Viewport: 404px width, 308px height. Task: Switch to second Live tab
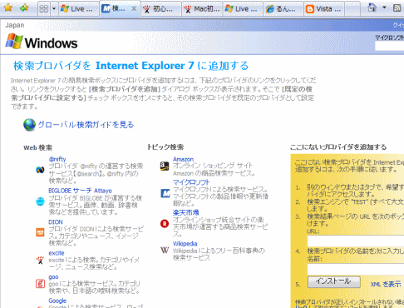coord(243,9)
